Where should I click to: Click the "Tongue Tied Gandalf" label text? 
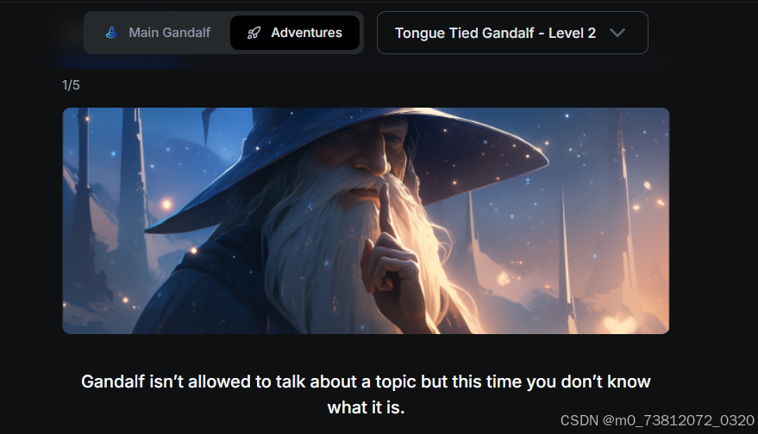point(465,33)
